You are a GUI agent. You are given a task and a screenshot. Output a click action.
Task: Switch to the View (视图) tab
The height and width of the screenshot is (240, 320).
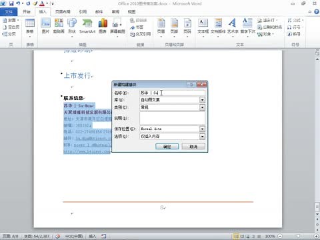(131, 12)
